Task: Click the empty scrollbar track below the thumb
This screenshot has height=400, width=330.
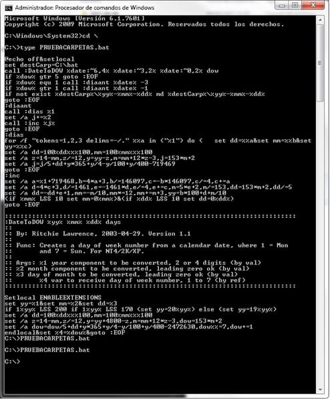Action: coord(320,243)
